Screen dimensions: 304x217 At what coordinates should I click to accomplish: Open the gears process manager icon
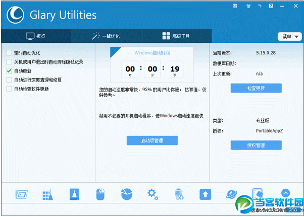coord(153,194)
